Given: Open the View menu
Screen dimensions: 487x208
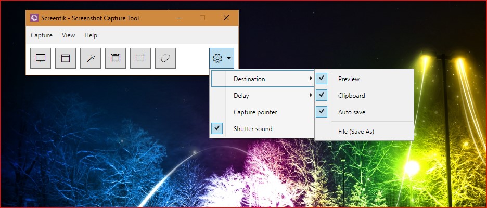Looking at the screenshot, I should click(68, 35).
